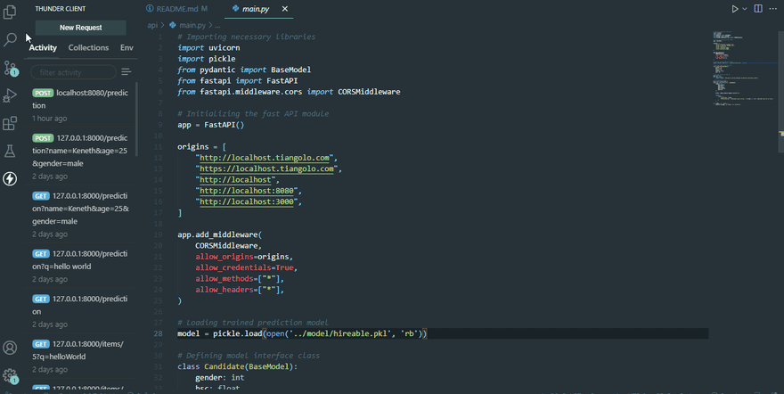The width and height of the screenshot is (784, 394).
Task: Open http://localhost:3000 link in code
Action: point(247,201)
